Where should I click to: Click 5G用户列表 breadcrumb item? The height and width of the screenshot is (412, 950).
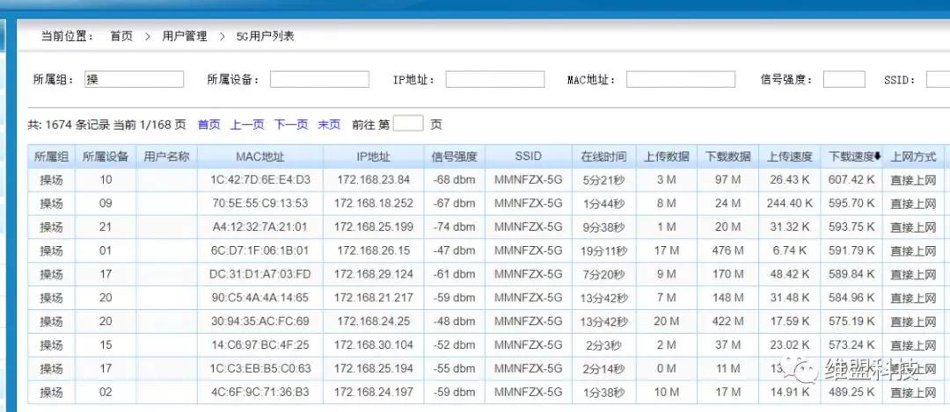(266, 36)
